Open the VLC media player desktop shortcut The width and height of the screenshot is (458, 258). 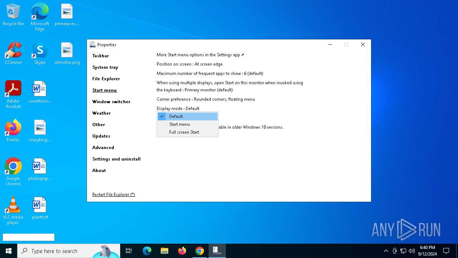pos(13,211)
